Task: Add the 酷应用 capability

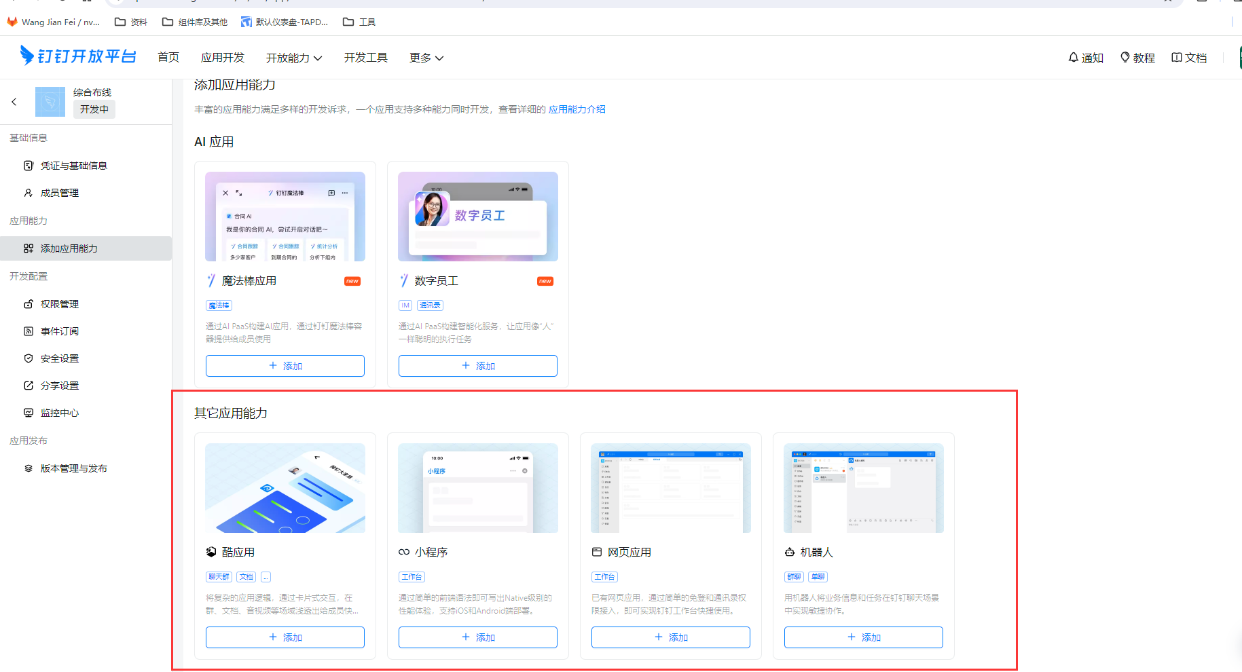Action: tap(285, 637)
